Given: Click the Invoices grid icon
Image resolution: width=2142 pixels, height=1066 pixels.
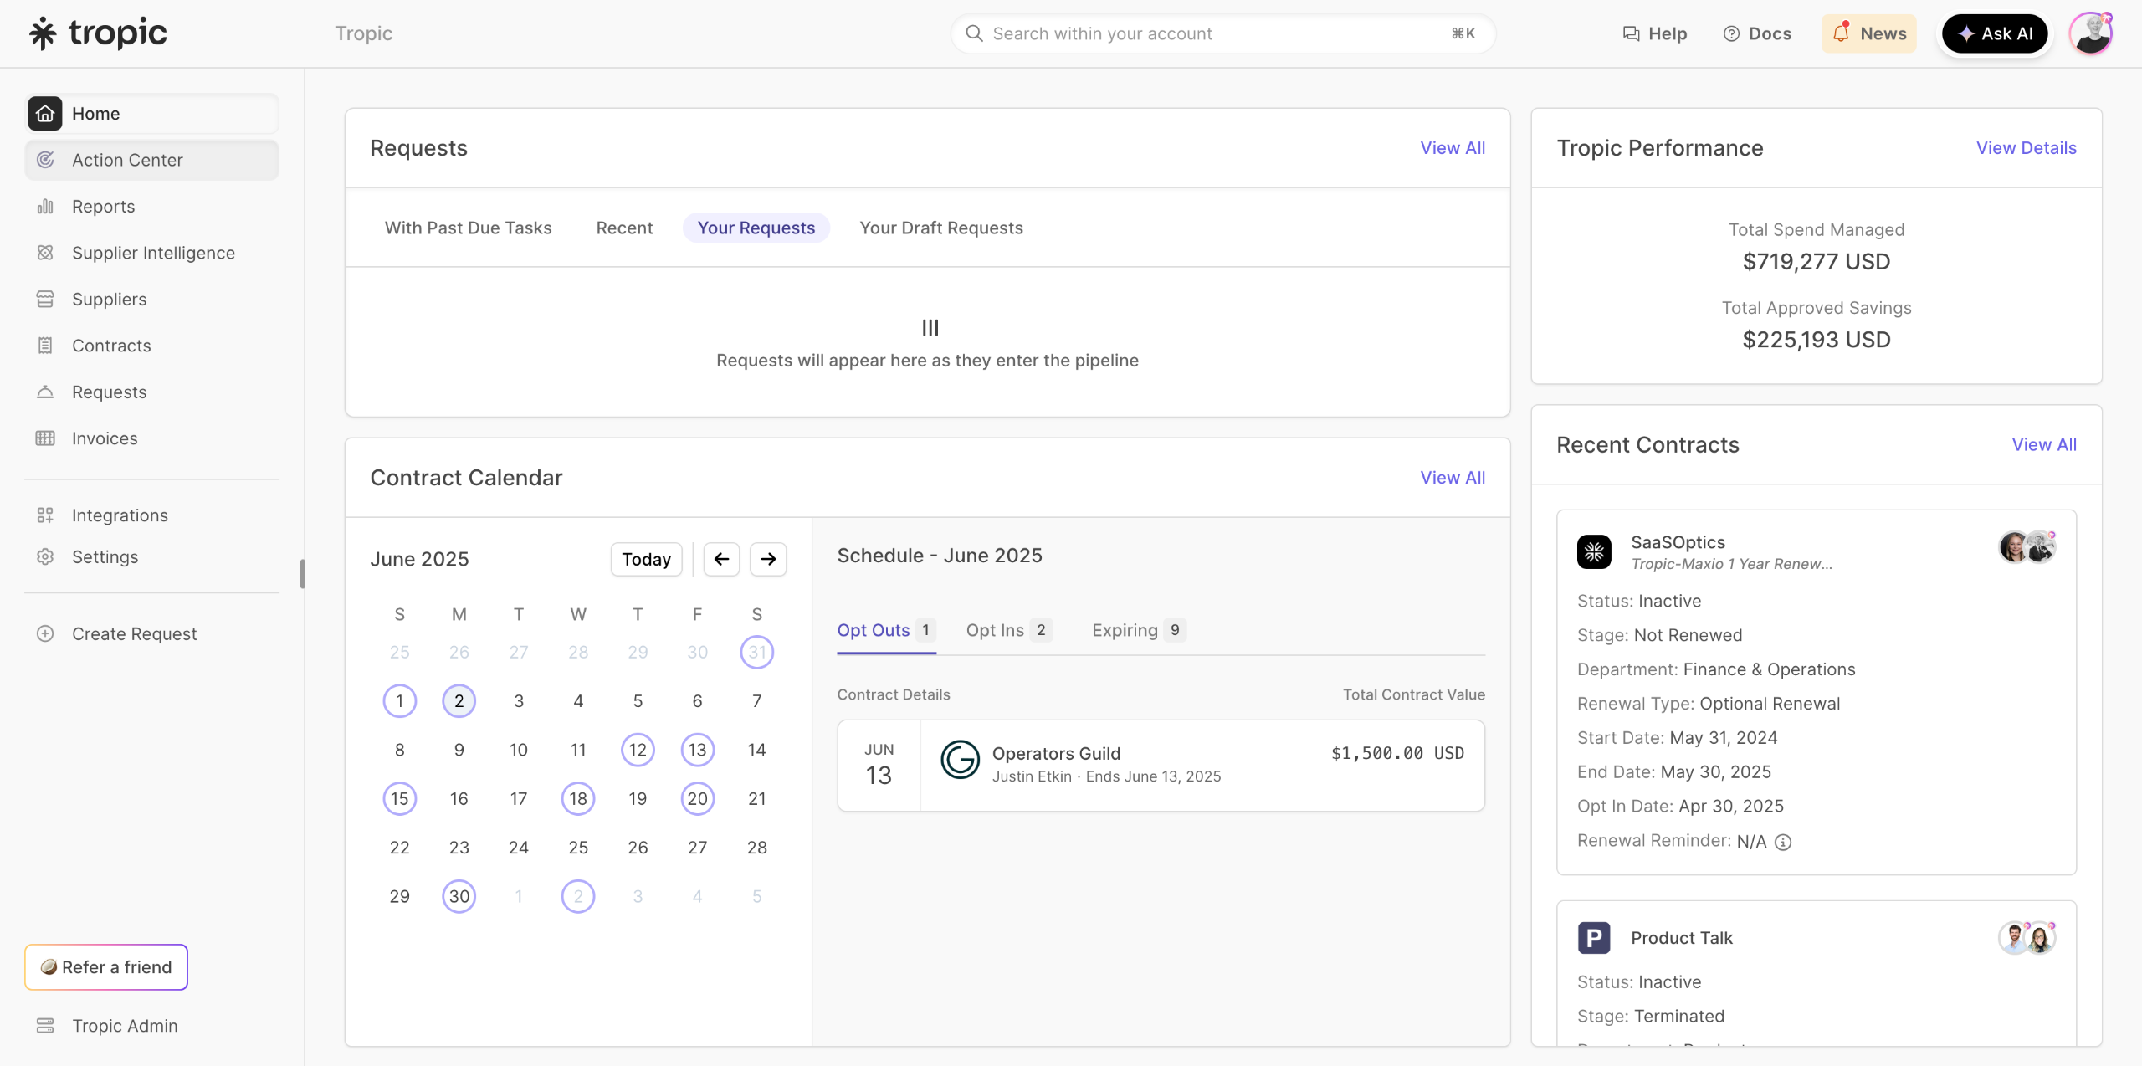Looking at the screenshot, I should coord(45,438).
